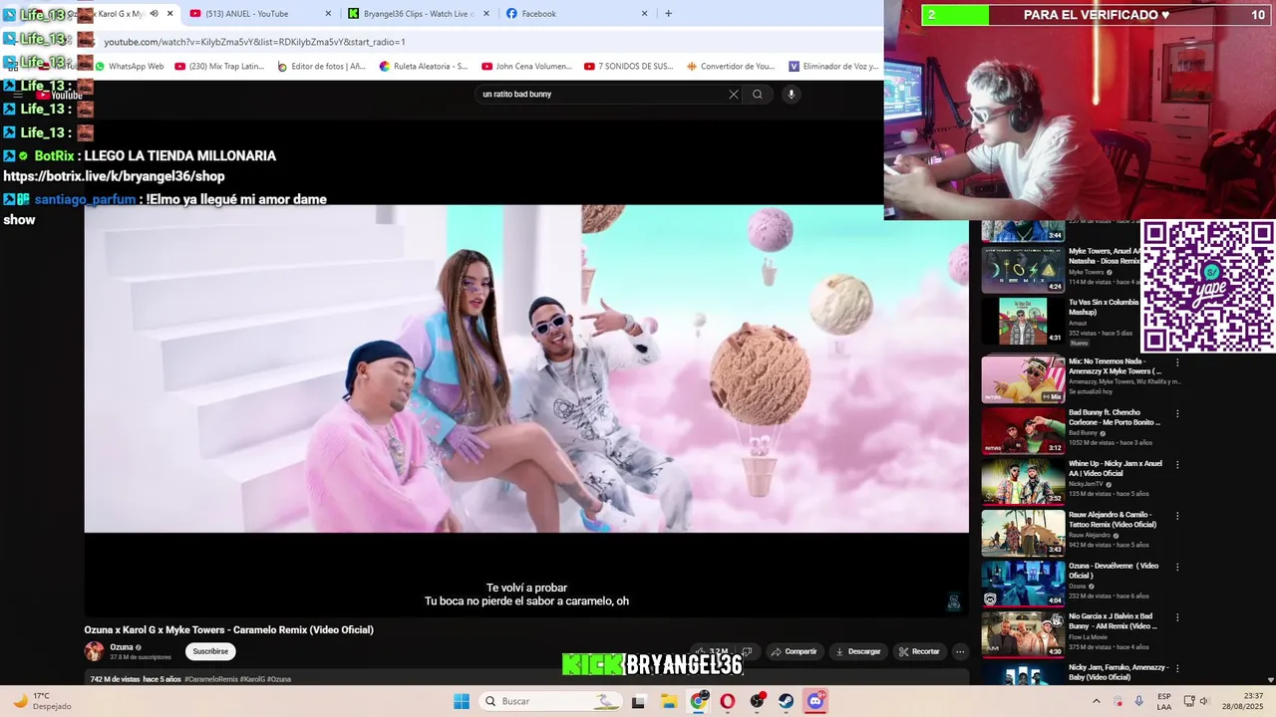Click the dislike thumbs-down button
This screenshot has width=1276, height=717.
click(x=747, y=651)
